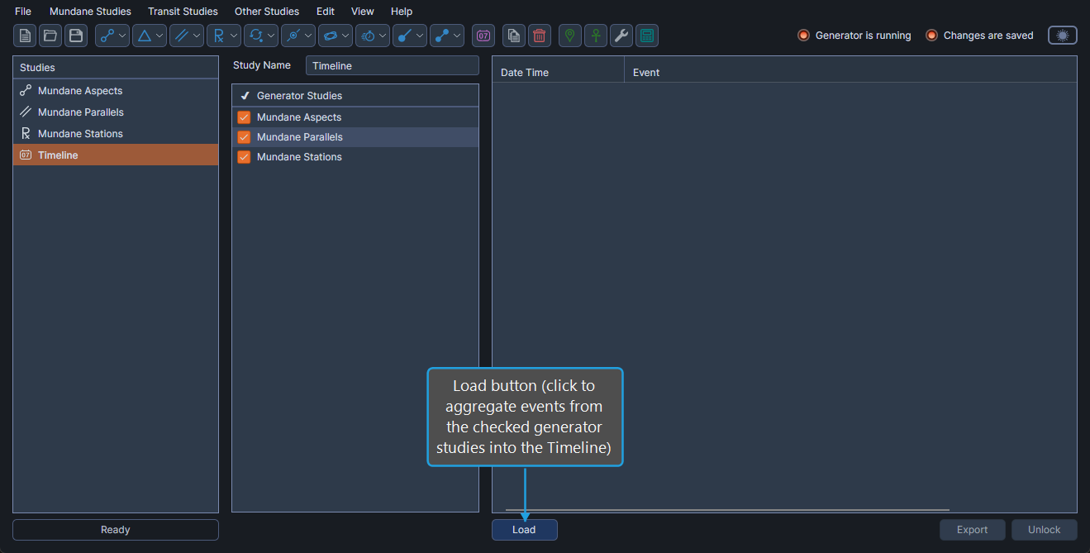Click the wrench settings icon
Image resolution: width=1090 pixels, height=553 pixels.
(621, 36)
